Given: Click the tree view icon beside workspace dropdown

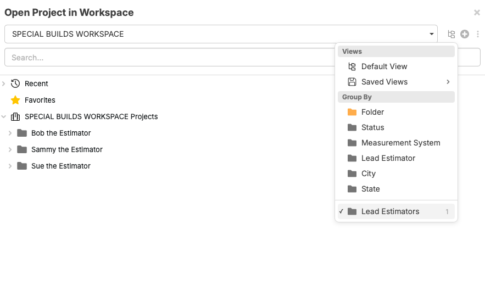Looking at the screenshot, I should tap(451, 34).
